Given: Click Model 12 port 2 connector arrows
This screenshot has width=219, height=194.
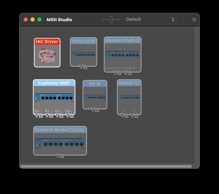Looking at the screenshot, I should (134, 115).
